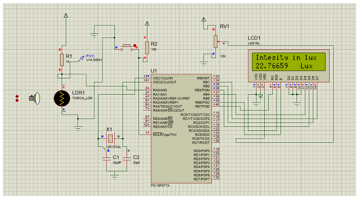Click the 'PIC16F877A' part label
Viewport: 359px width, 199px height.
tap(160, 186)
